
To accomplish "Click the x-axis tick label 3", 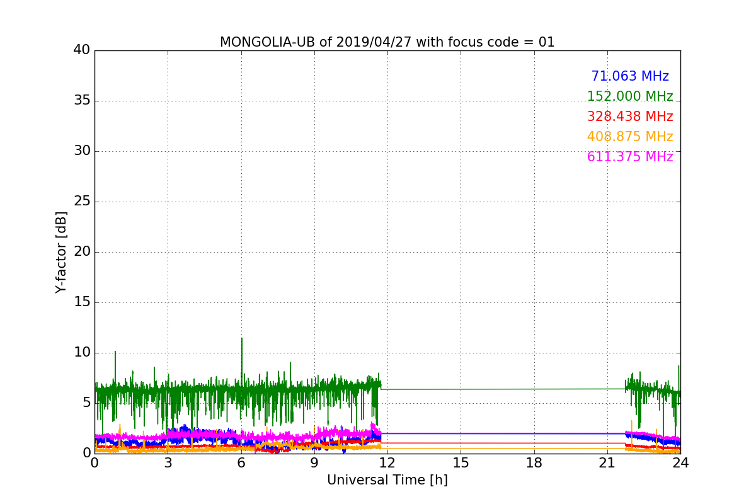I will click(168, 463).
